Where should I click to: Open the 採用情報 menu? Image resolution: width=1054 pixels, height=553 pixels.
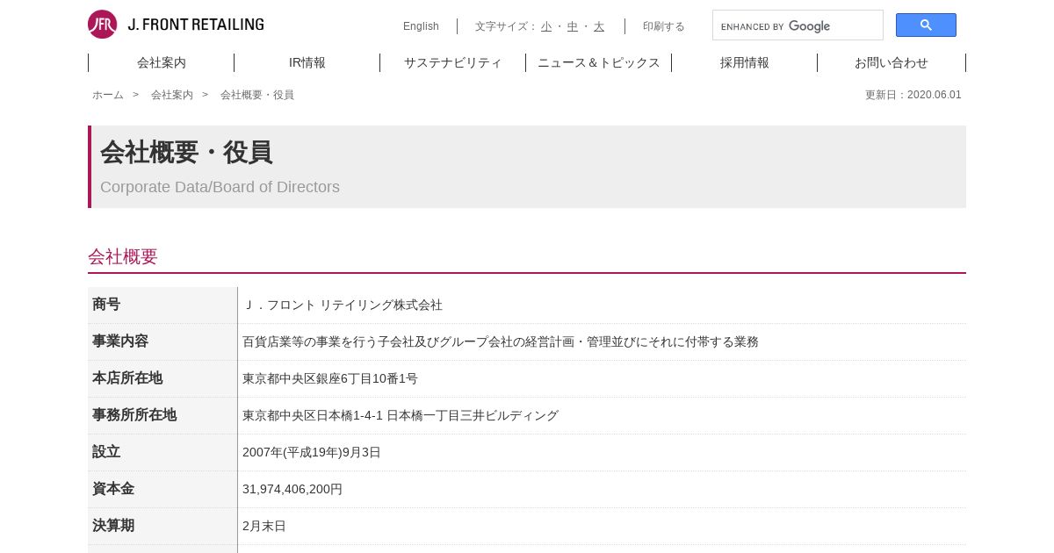coord(745,62)
